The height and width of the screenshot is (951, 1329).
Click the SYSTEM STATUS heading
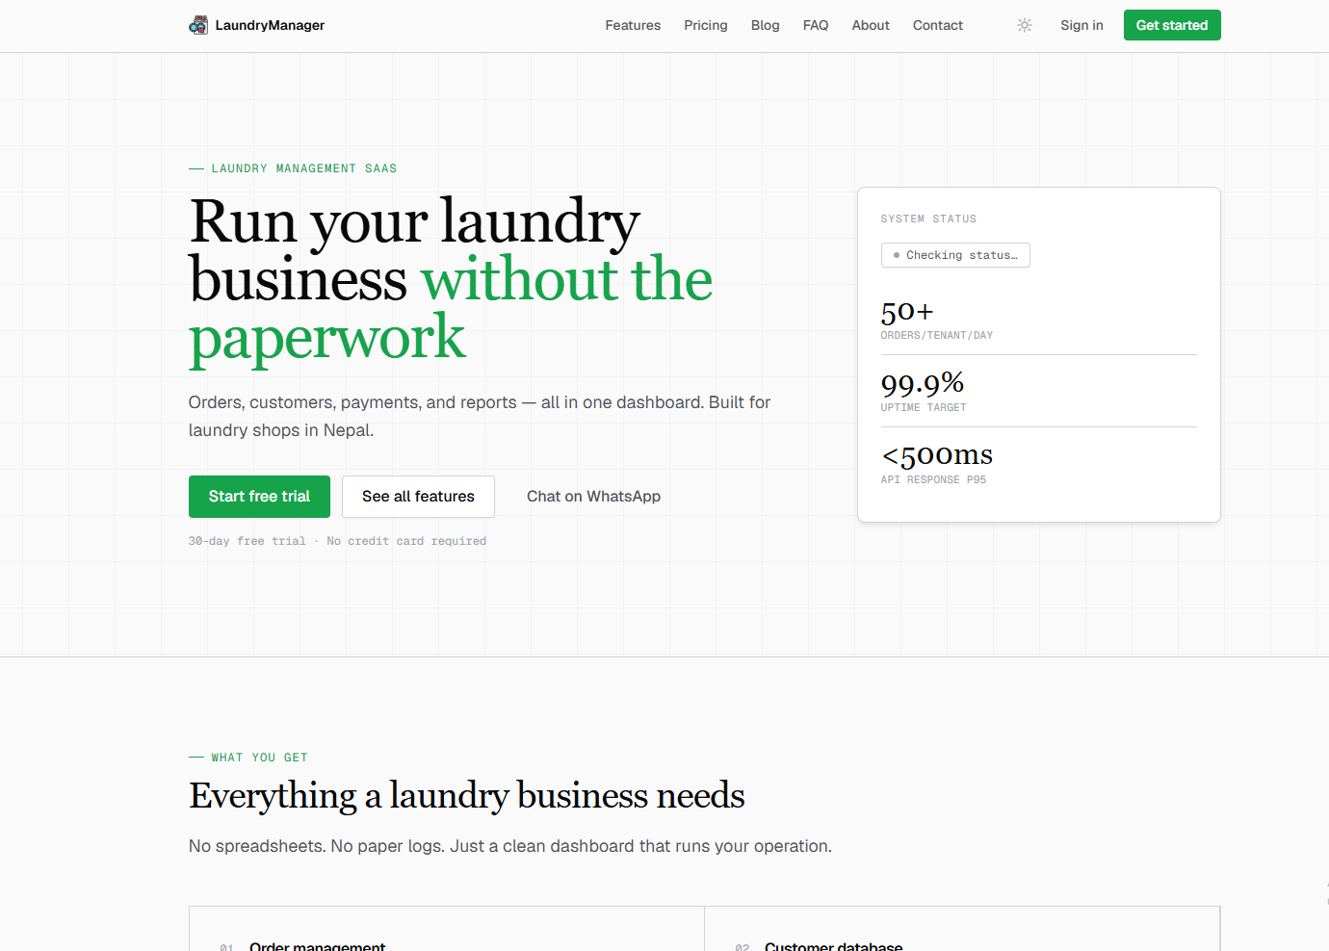point(928,219)
